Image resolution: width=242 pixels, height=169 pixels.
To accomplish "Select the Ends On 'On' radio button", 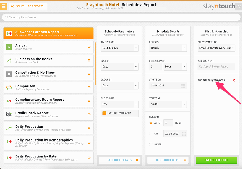I will tap(151, 134).
